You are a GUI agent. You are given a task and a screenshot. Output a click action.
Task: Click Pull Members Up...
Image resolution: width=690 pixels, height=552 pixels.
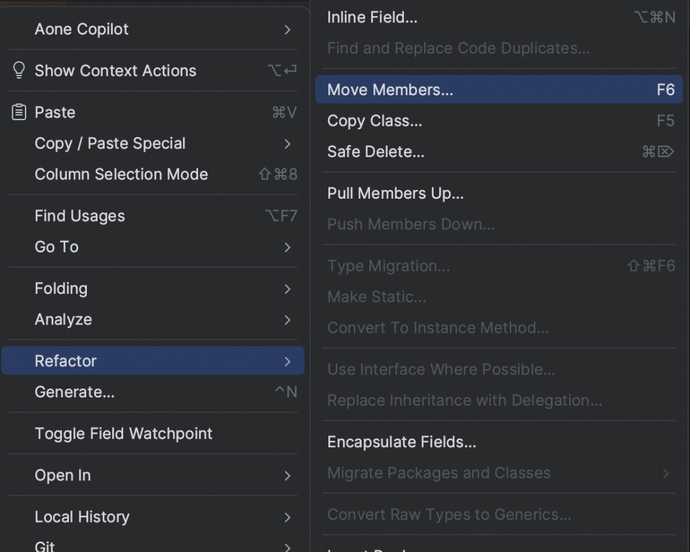click(498, 193)
